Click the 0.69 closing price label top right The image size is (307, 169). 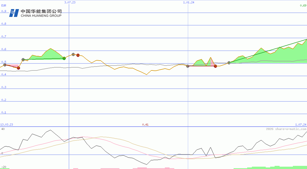(303, 5)
